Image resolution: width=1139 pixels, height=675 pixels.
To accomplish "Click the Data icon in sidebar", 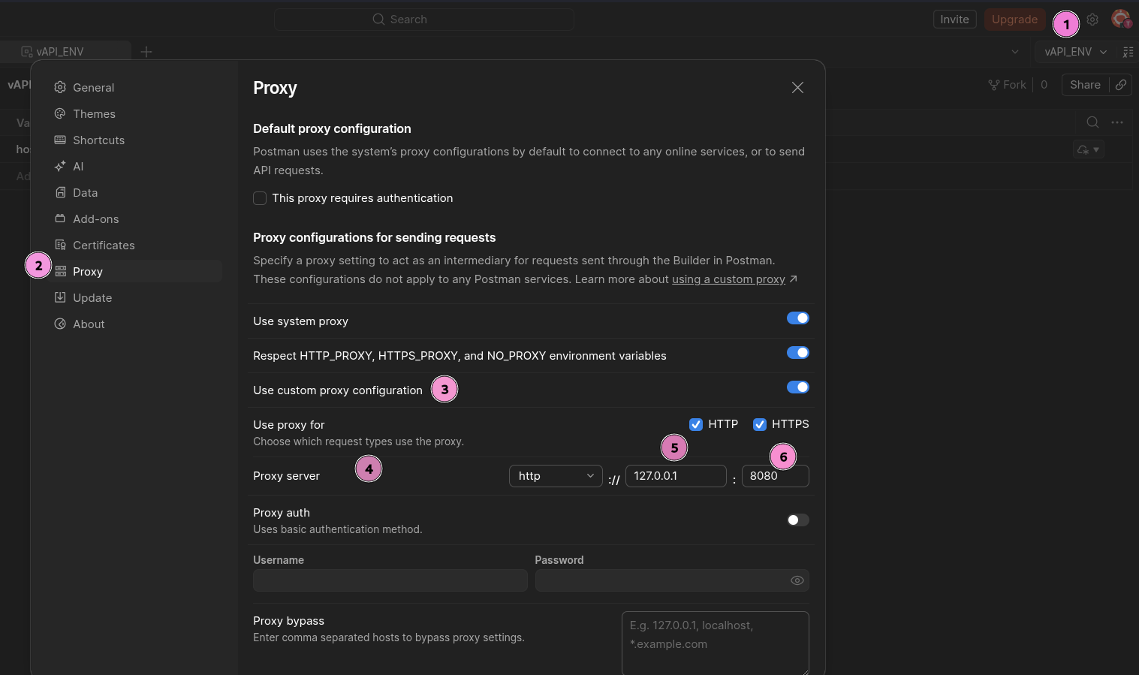I will 60,193.
